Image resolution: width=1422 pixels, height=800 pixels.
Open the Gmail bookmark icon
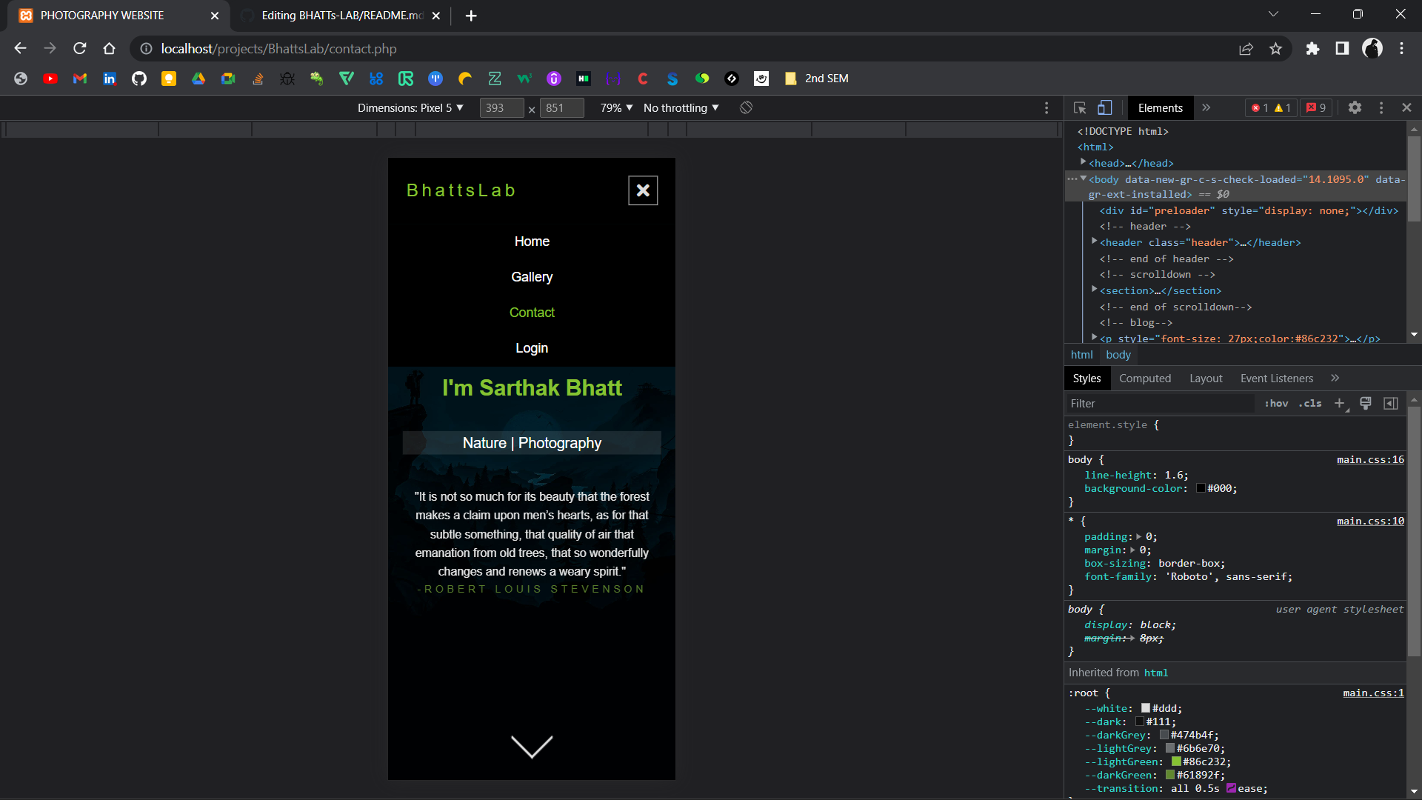[80, 79]
